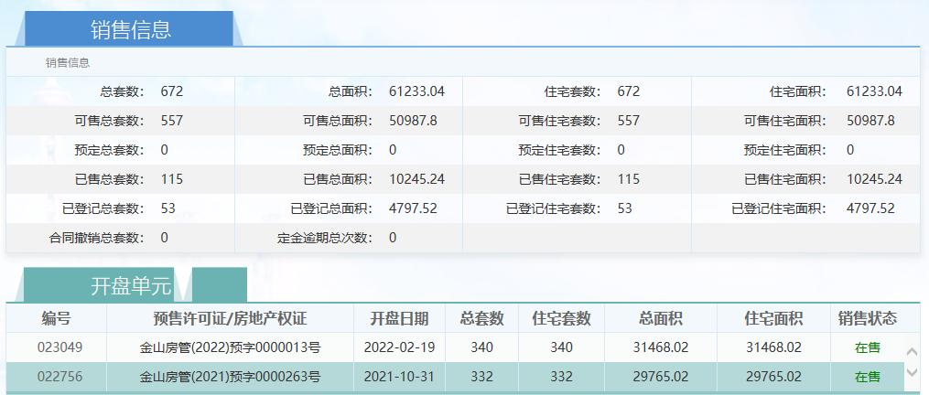Image resolution: width=929 pixels, height=395 pixels.
Task: Click the 合同撤销总套数： label
Action: tap(97, 238)
